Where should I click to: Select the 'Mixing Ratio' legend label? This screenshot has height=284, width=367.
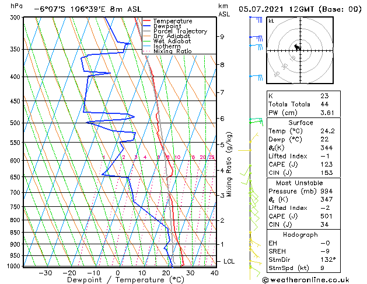[173, 51]
